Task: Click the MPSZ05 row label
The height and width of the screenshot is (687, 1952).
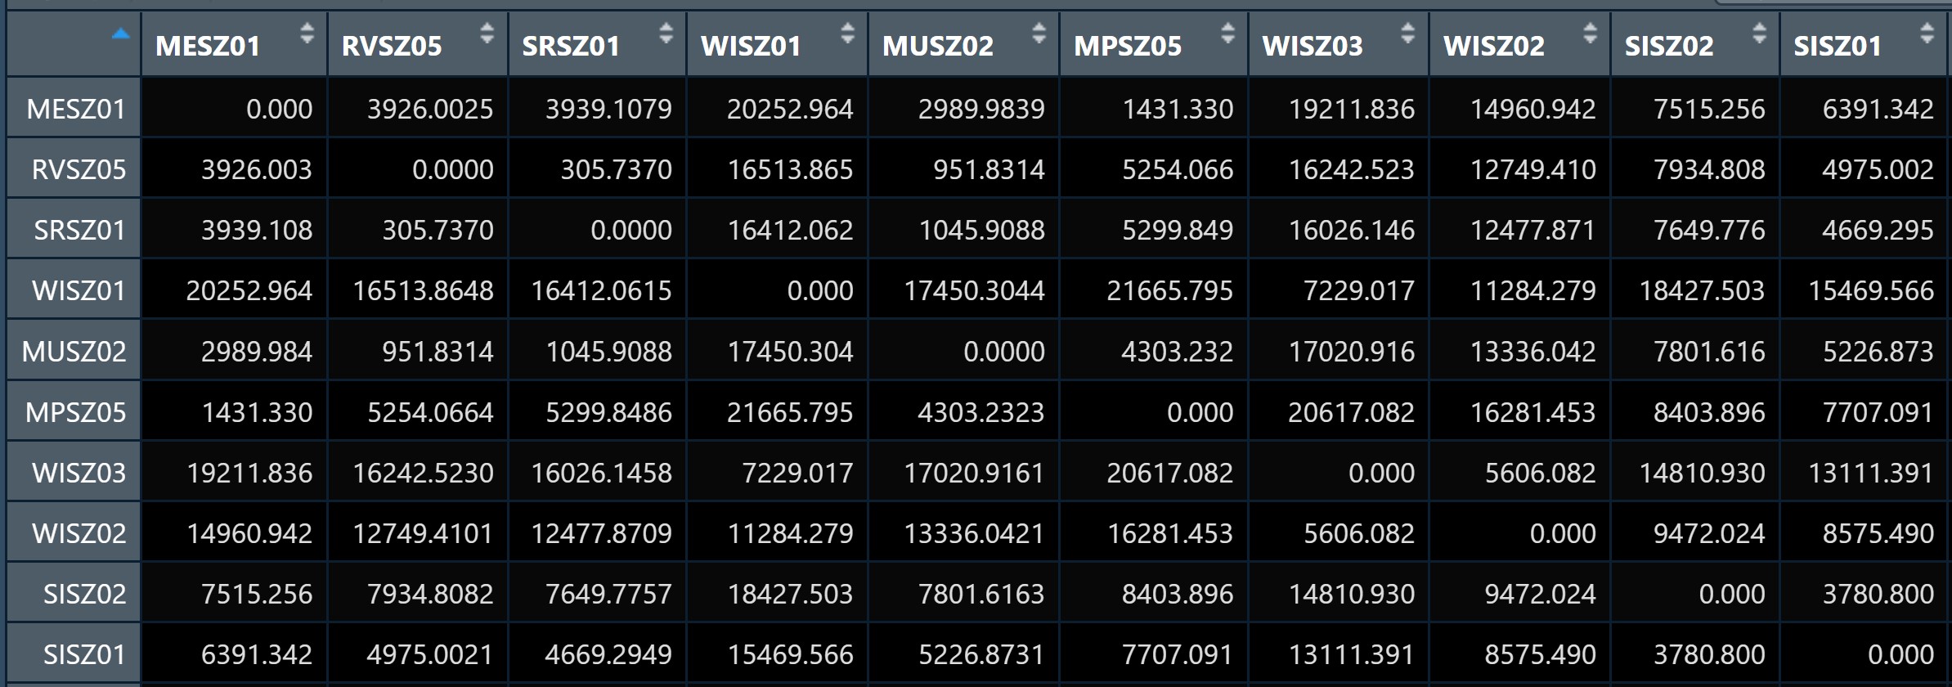Action: (75, 412)
